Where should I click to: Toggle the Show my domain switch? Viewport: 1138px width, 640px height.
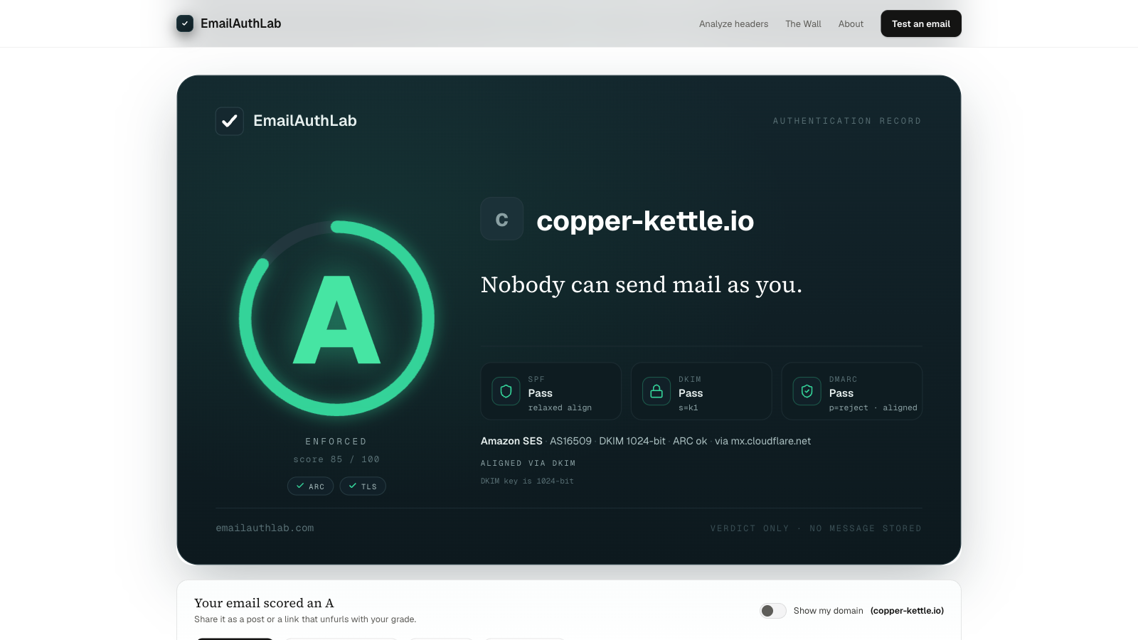773,611
